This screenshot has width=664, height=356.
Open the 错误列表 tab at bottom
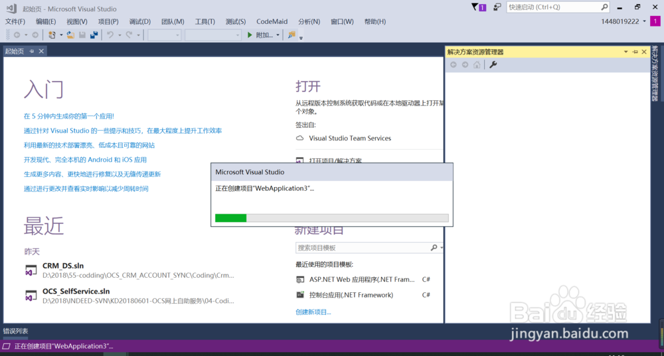click(x=16, y=331)
